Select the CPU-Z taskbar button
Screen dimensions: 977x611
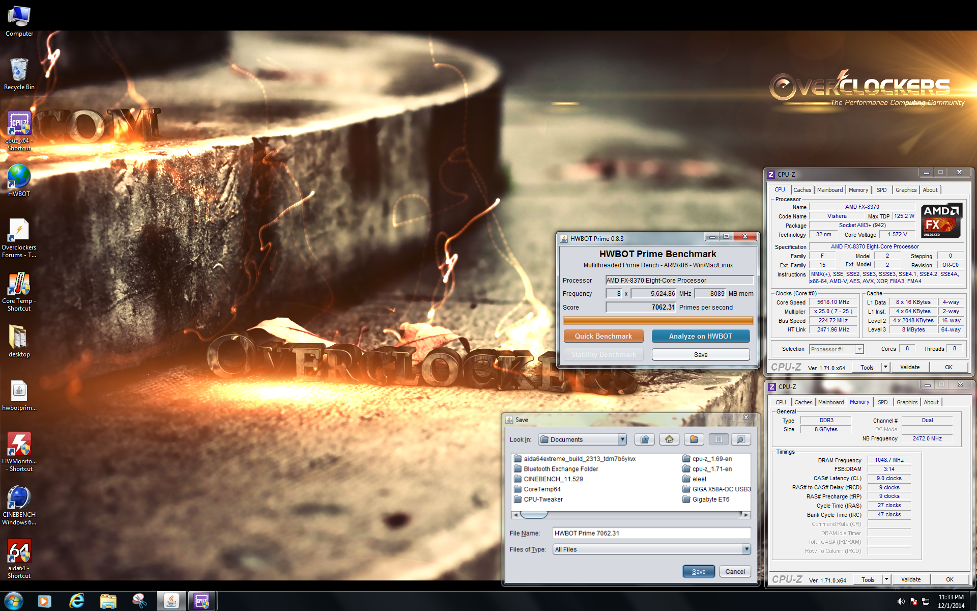pos(203,601)
